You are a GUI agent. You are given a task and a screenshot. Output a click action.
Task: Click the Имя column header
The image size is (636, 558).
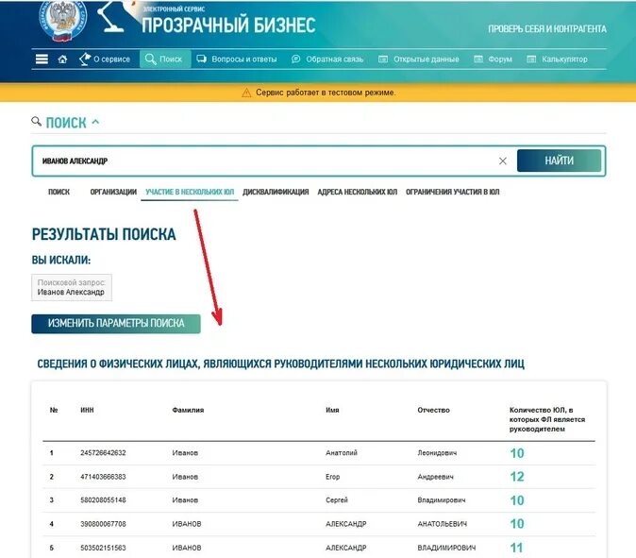tap(332, 410)
